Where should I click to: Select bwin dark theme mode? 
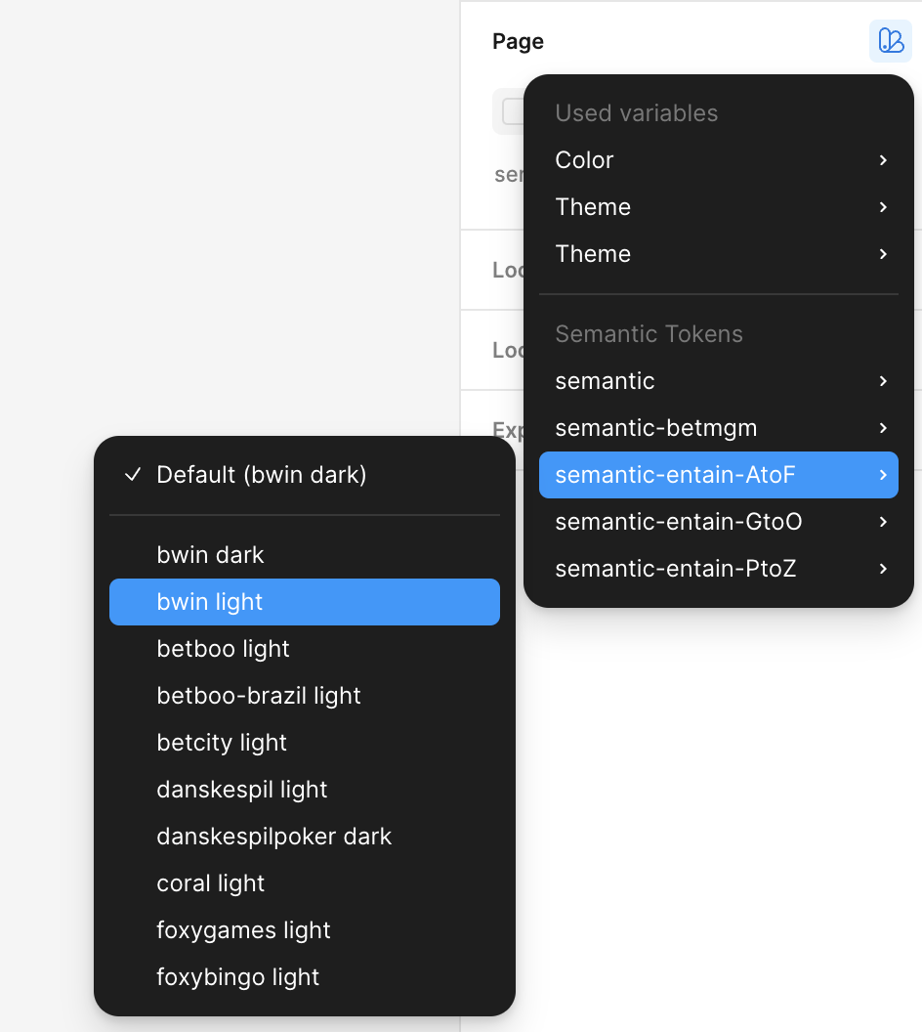304,555
